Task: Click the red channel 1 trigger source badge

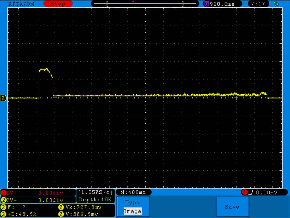Action: [245, 192]
